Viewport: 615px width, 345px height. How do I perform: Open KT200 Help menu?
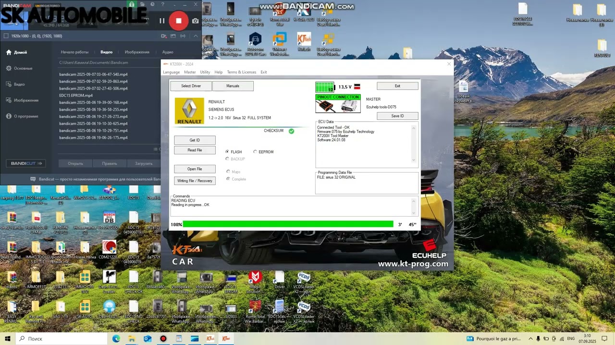point(219,72)
